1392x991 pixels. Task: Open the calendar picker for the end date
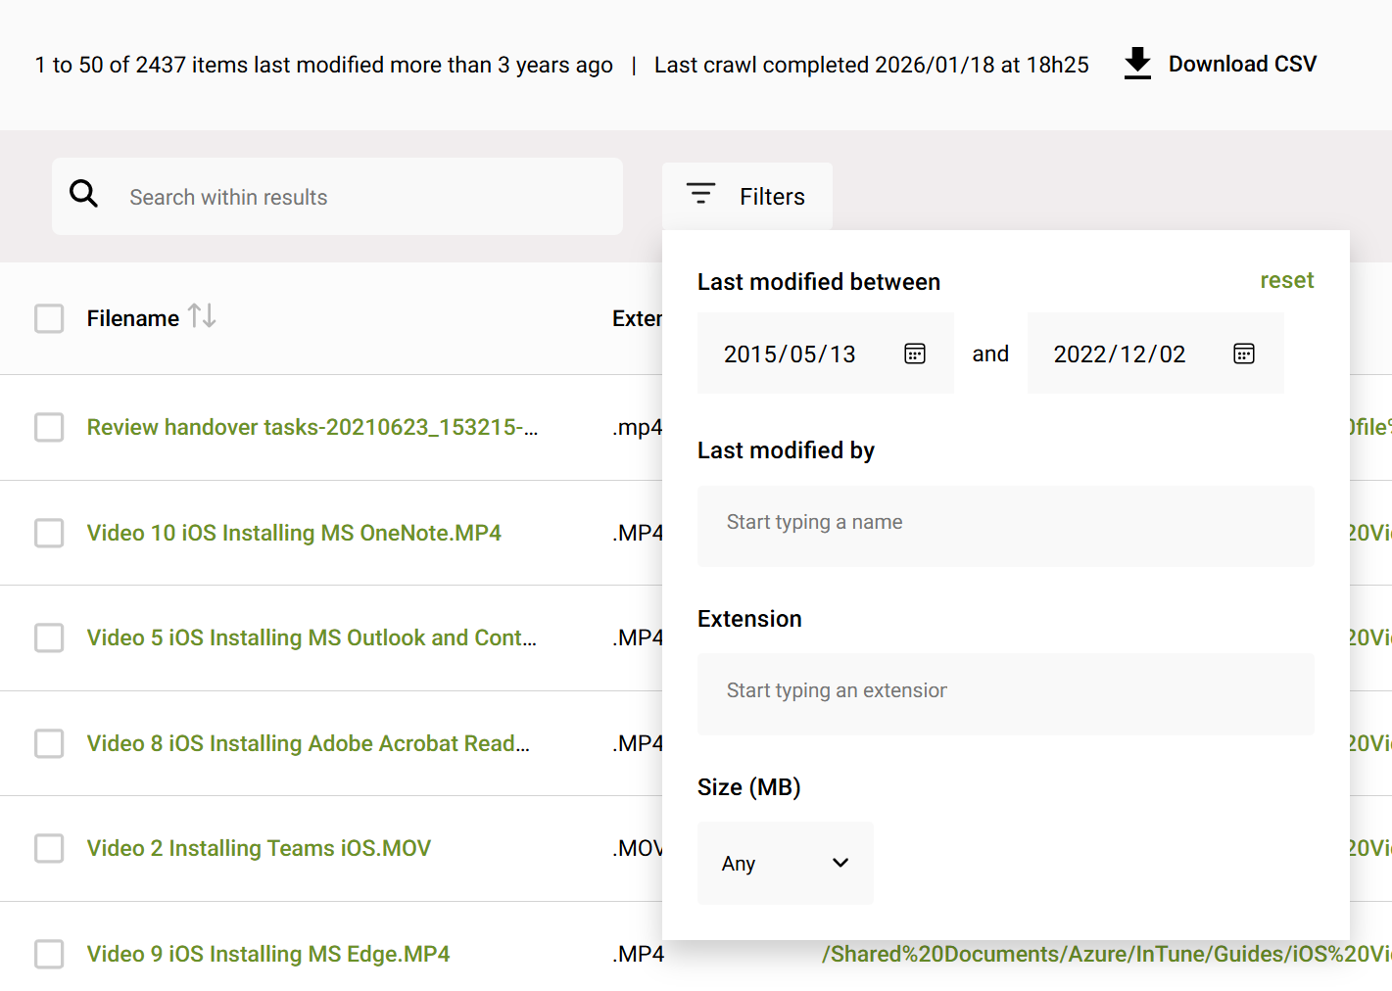tap(1243, 354)
